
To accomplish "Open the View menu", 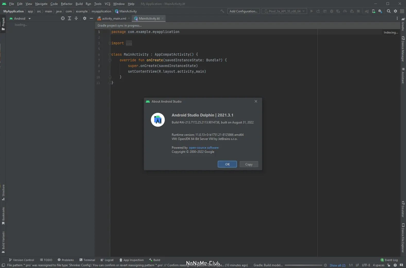I will pos(29,4).
